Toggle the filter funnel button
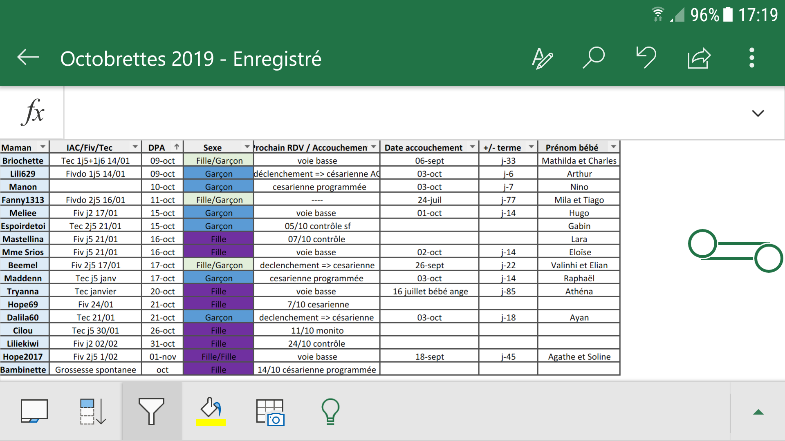 point(151,412)
